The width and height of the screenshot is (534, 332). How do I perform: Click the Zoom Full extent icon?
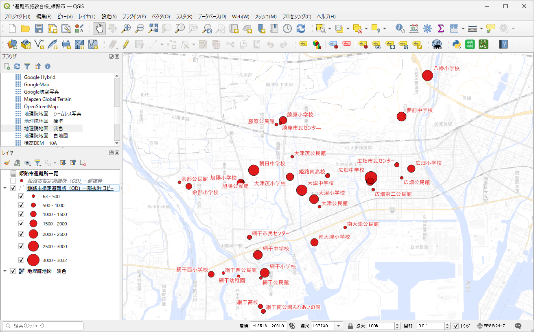153,28
